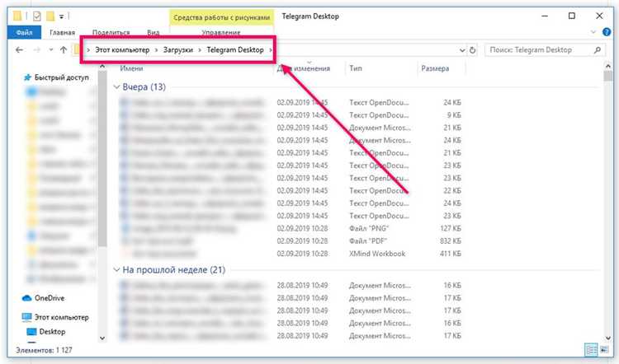
Task: Open OneDrive in the navigation pane
Action: (x=50, y=298)
